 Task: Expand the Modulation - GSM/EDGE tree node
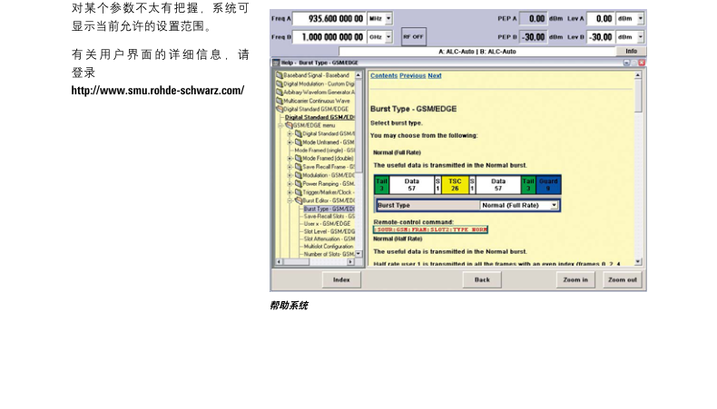pos(290,175)
